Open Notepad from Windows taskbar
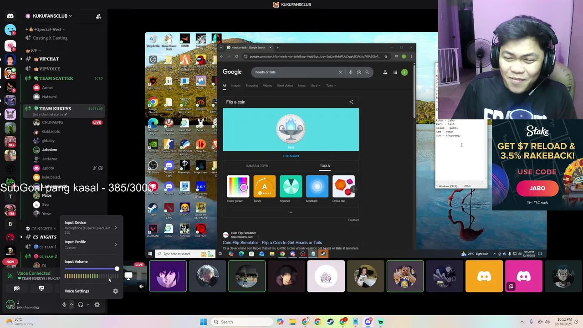 click(355, 322)
